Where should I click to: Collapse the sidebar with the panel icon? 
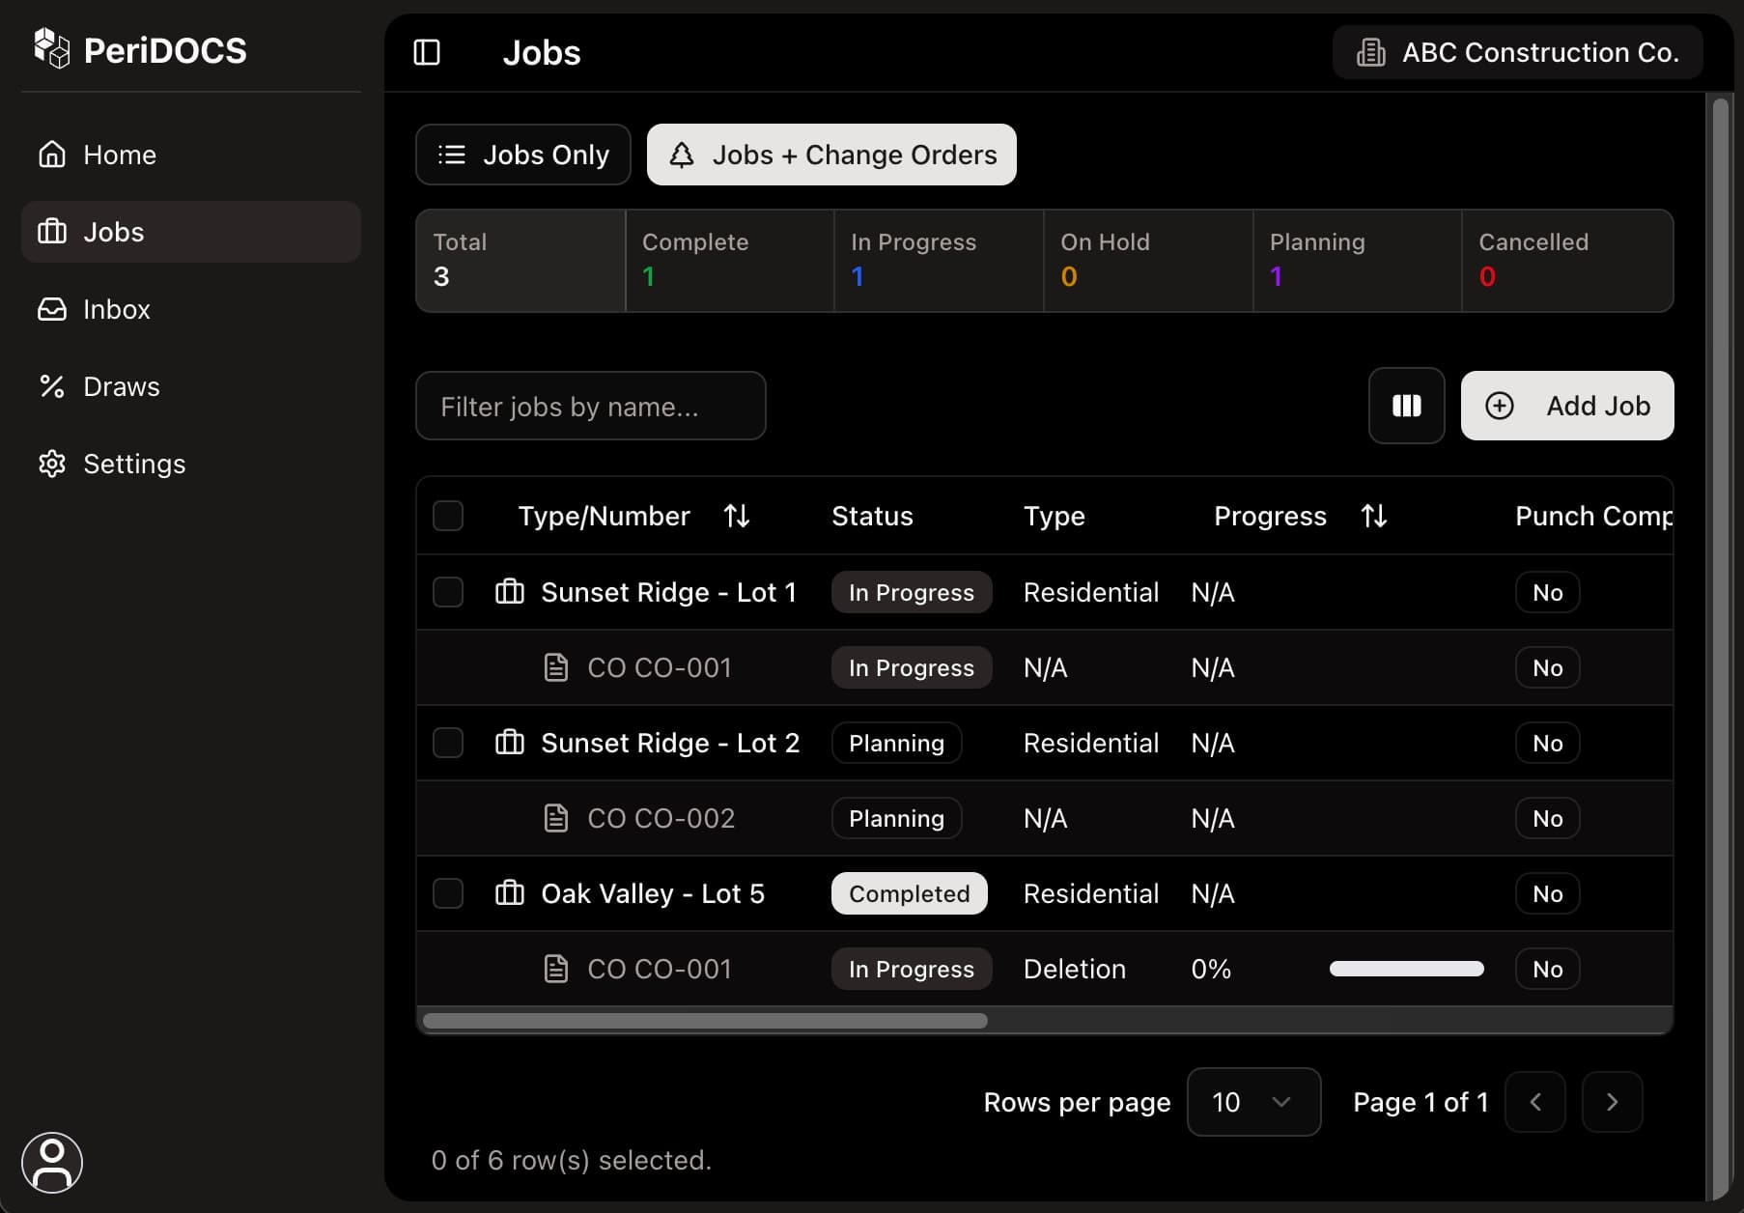tap(426, 53)
